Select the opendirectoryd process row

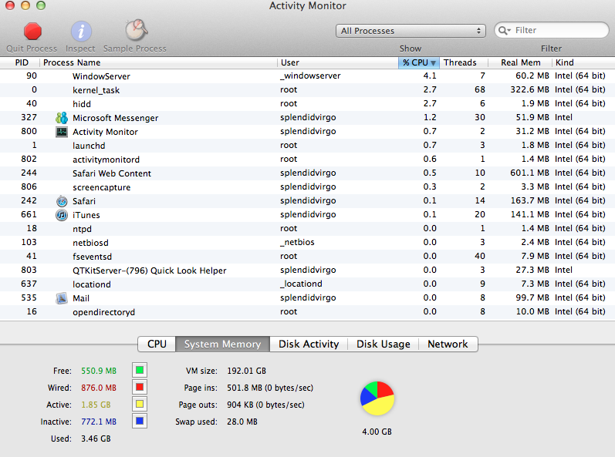pyautogui.click(x=307, y=311)
